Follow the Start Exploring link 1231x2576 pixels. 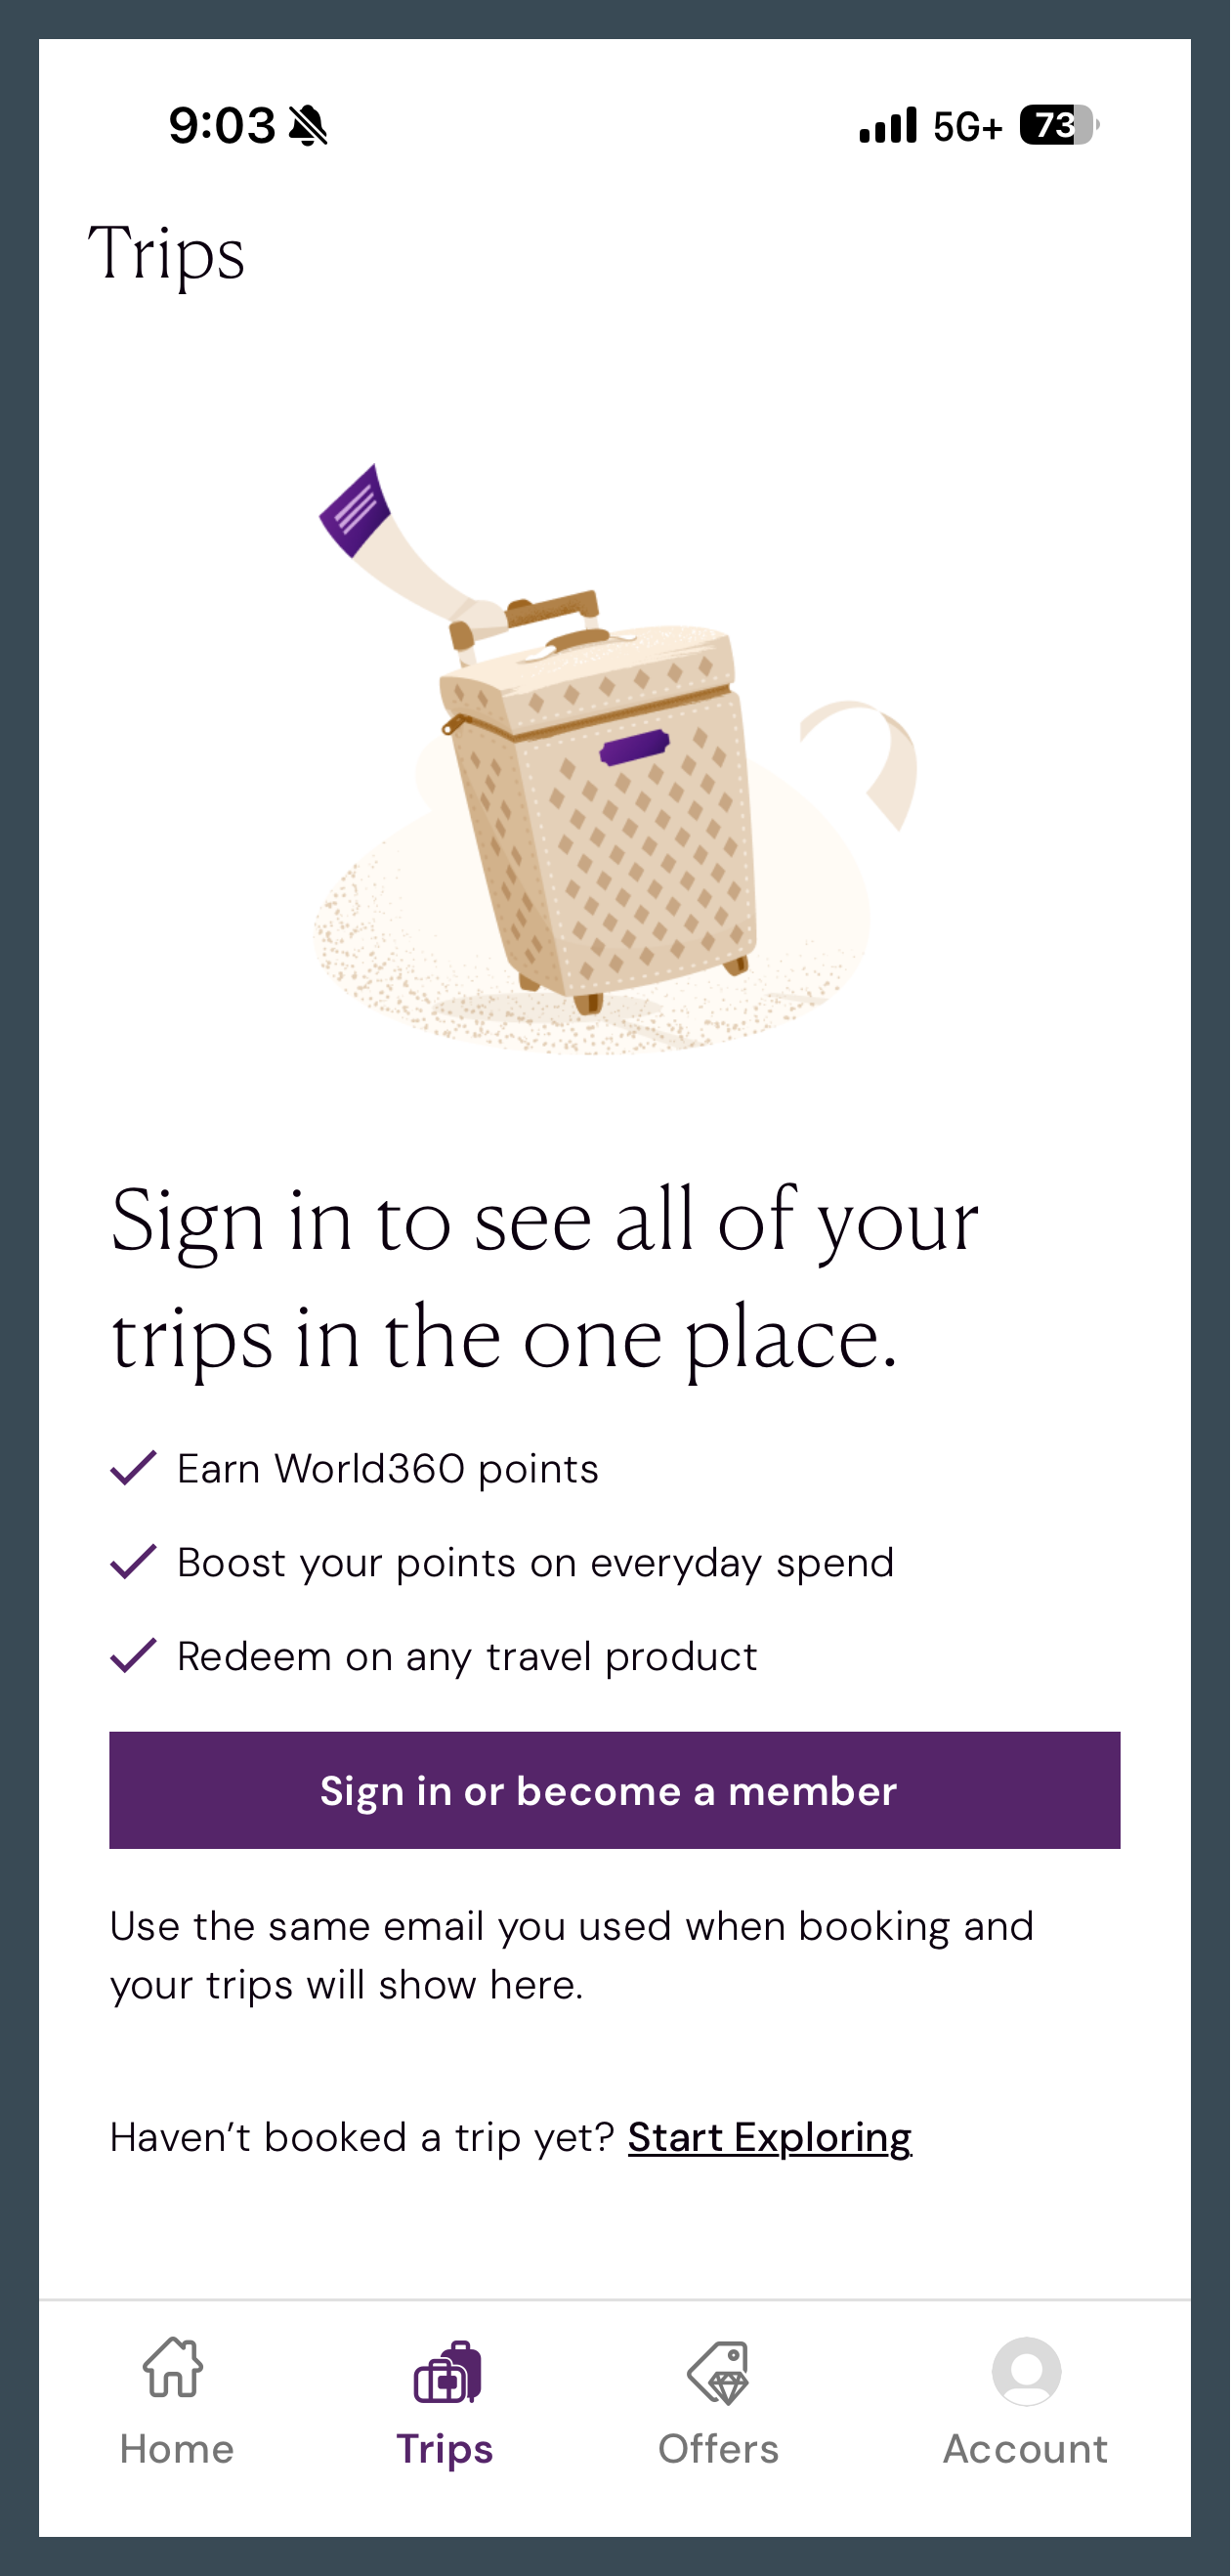(x=769, y=2137)
